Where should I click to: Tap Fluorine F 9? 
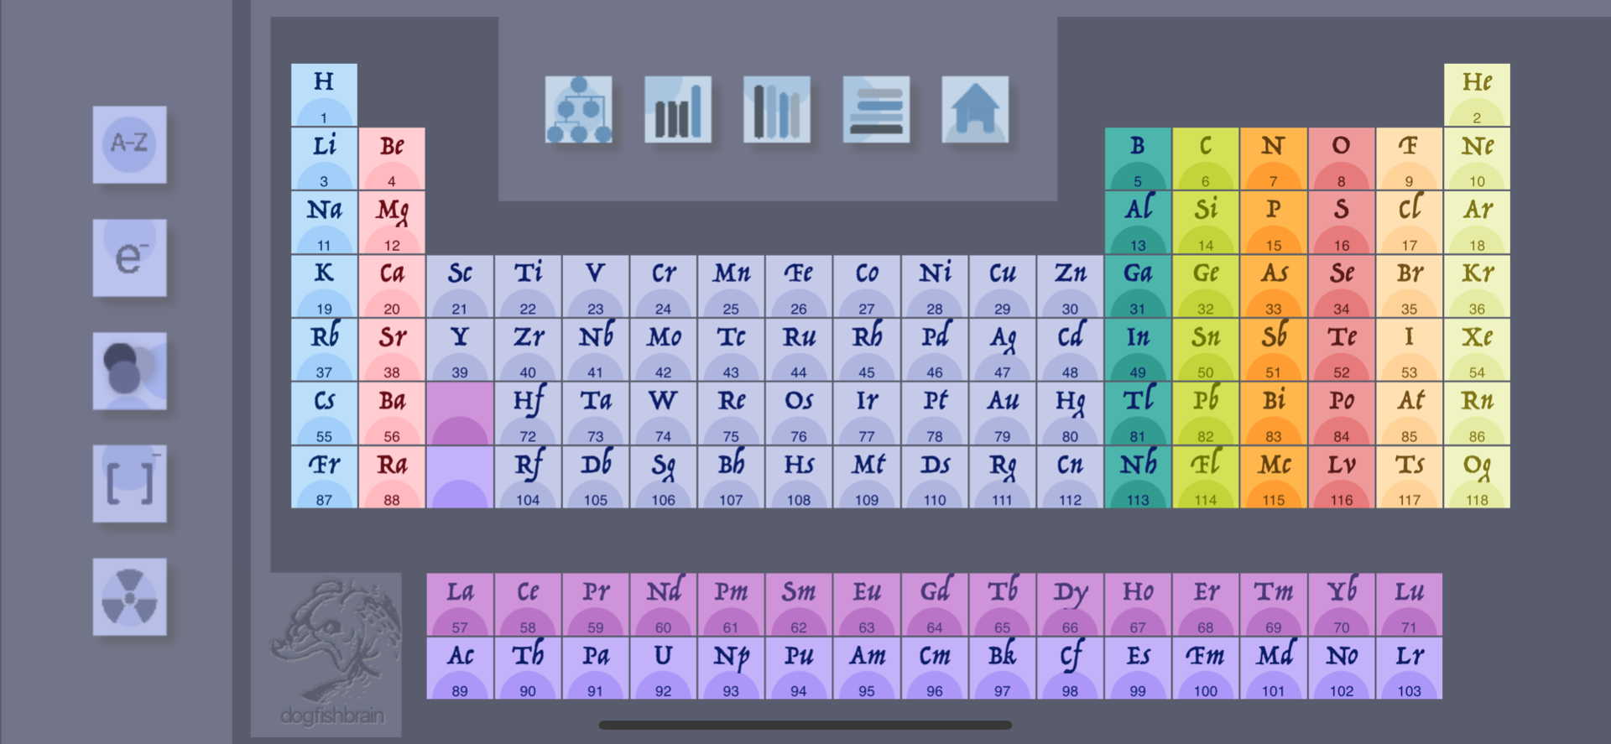click(1409, 159)
